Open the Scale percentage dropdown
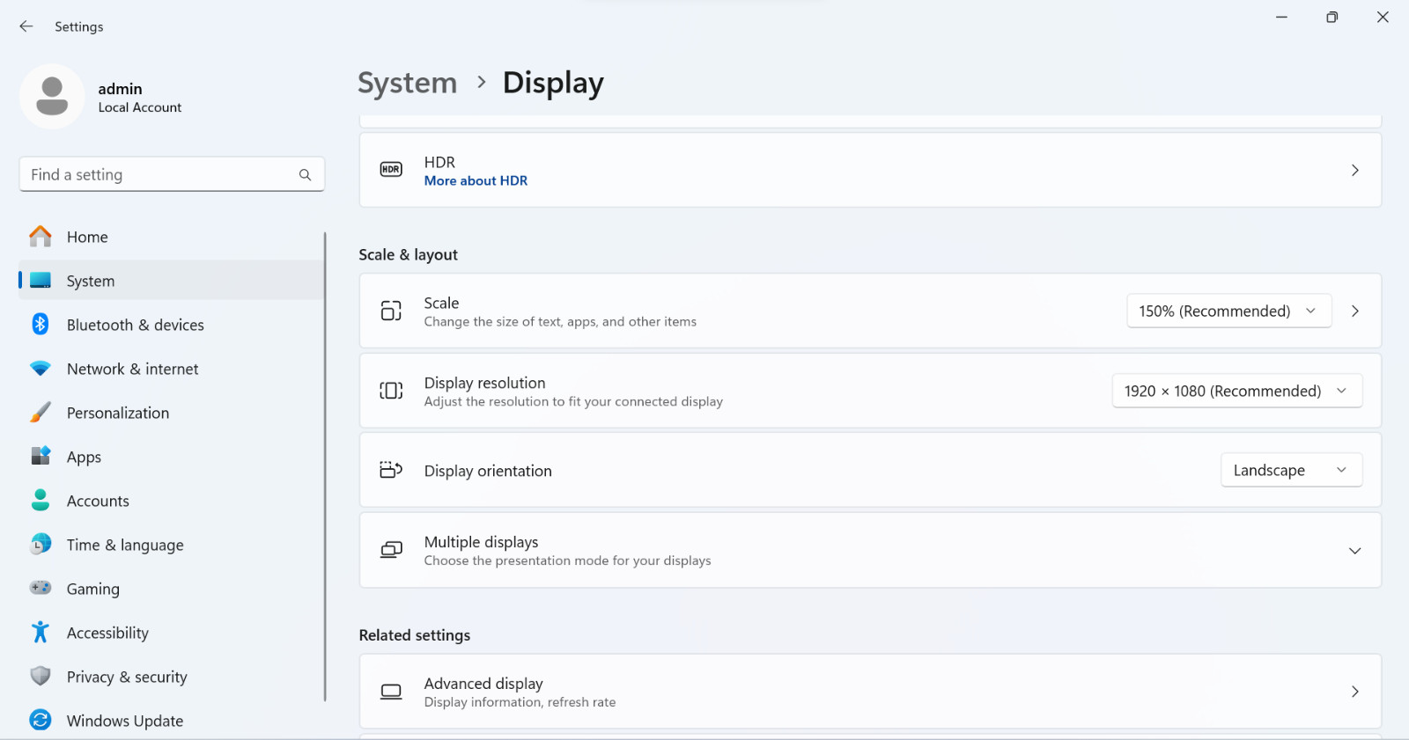 [x=1228, y=311]
